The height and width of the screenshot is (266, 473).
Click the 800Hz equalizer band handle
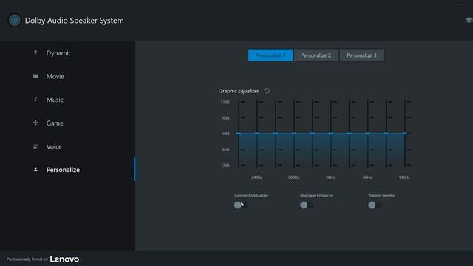coord(294,133)
